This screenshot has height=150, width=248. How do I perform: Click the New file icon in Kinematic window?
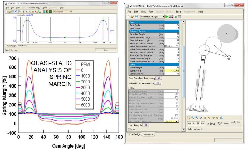tap(128, 16)
